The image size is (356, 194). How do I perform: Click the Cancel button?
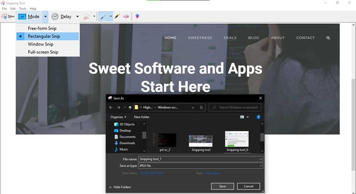[x=248, y=186]
